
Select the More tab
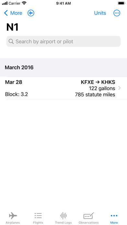[114, 218]
